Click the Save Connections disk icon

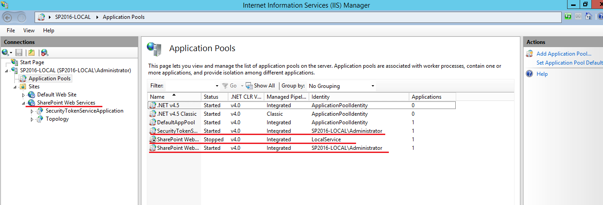pos(19,52)
